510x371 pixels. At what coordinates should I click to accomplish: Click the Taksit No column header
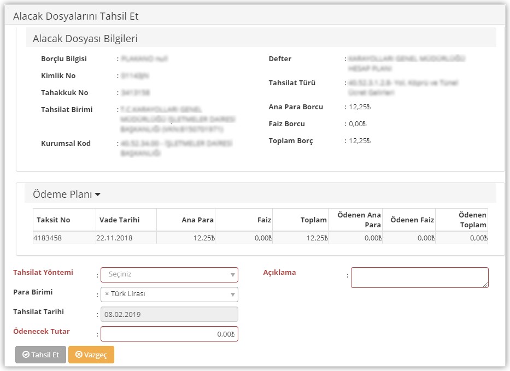point(54,220)
